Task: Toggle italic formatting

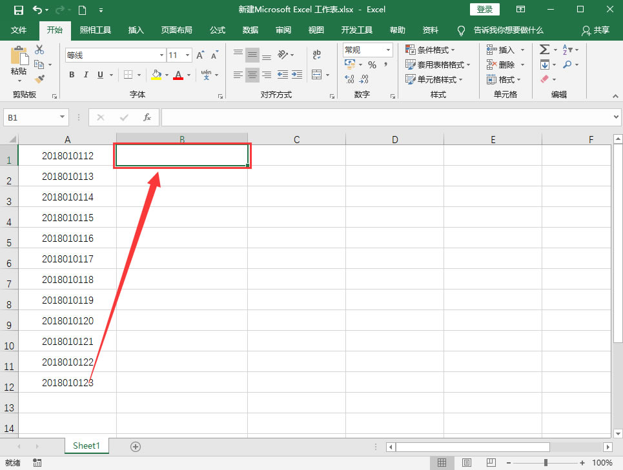Action: tap(87, 75)
